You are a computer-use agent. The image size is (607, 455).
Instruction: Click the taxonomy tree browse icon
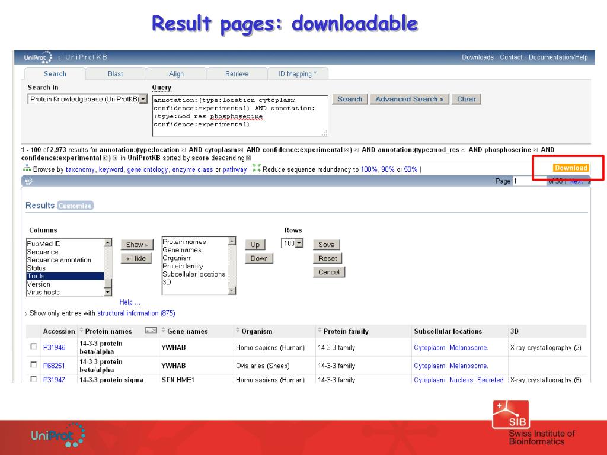point(27,168)
